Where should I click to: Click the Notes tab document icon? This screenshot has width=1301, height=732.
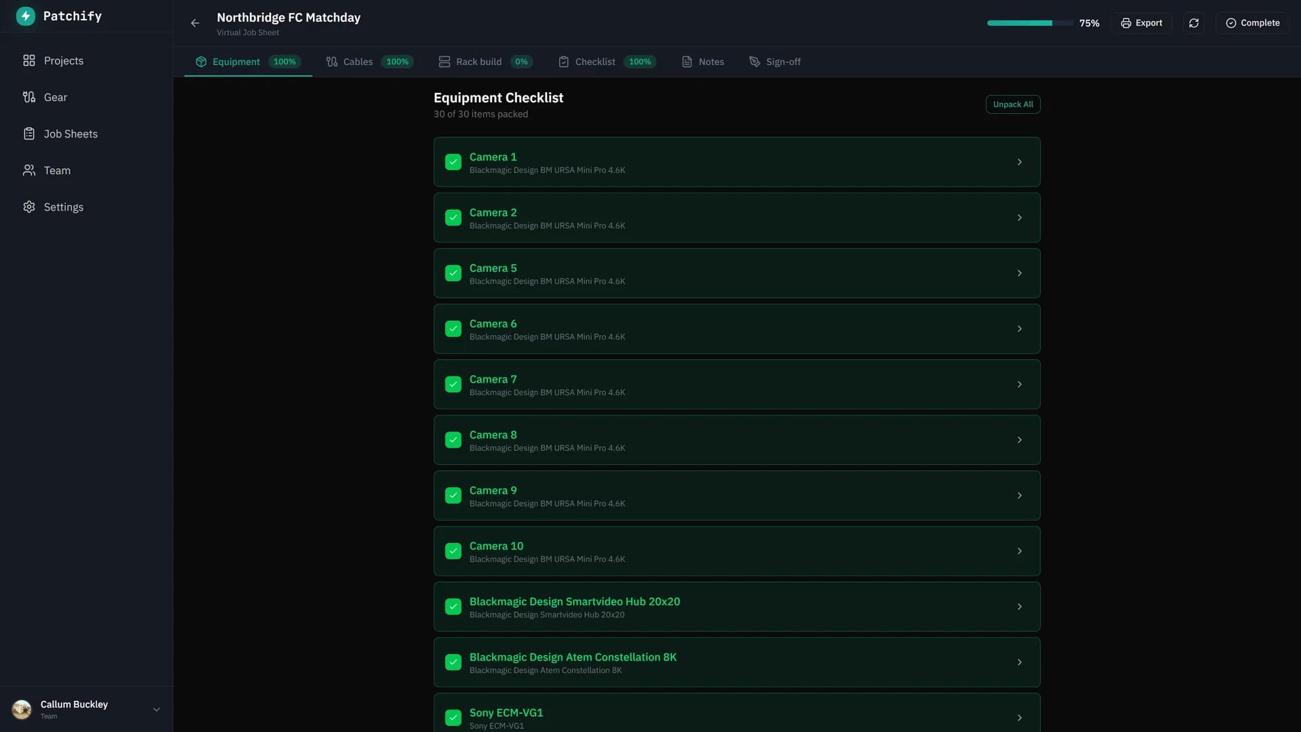(x=687, y=62)
